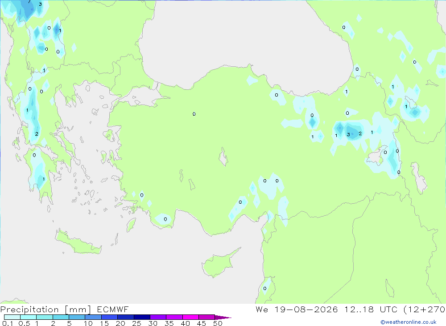Screen dimensions: 446x326
Task: Click the value 2 over western Greece
Action: [37, 134]
